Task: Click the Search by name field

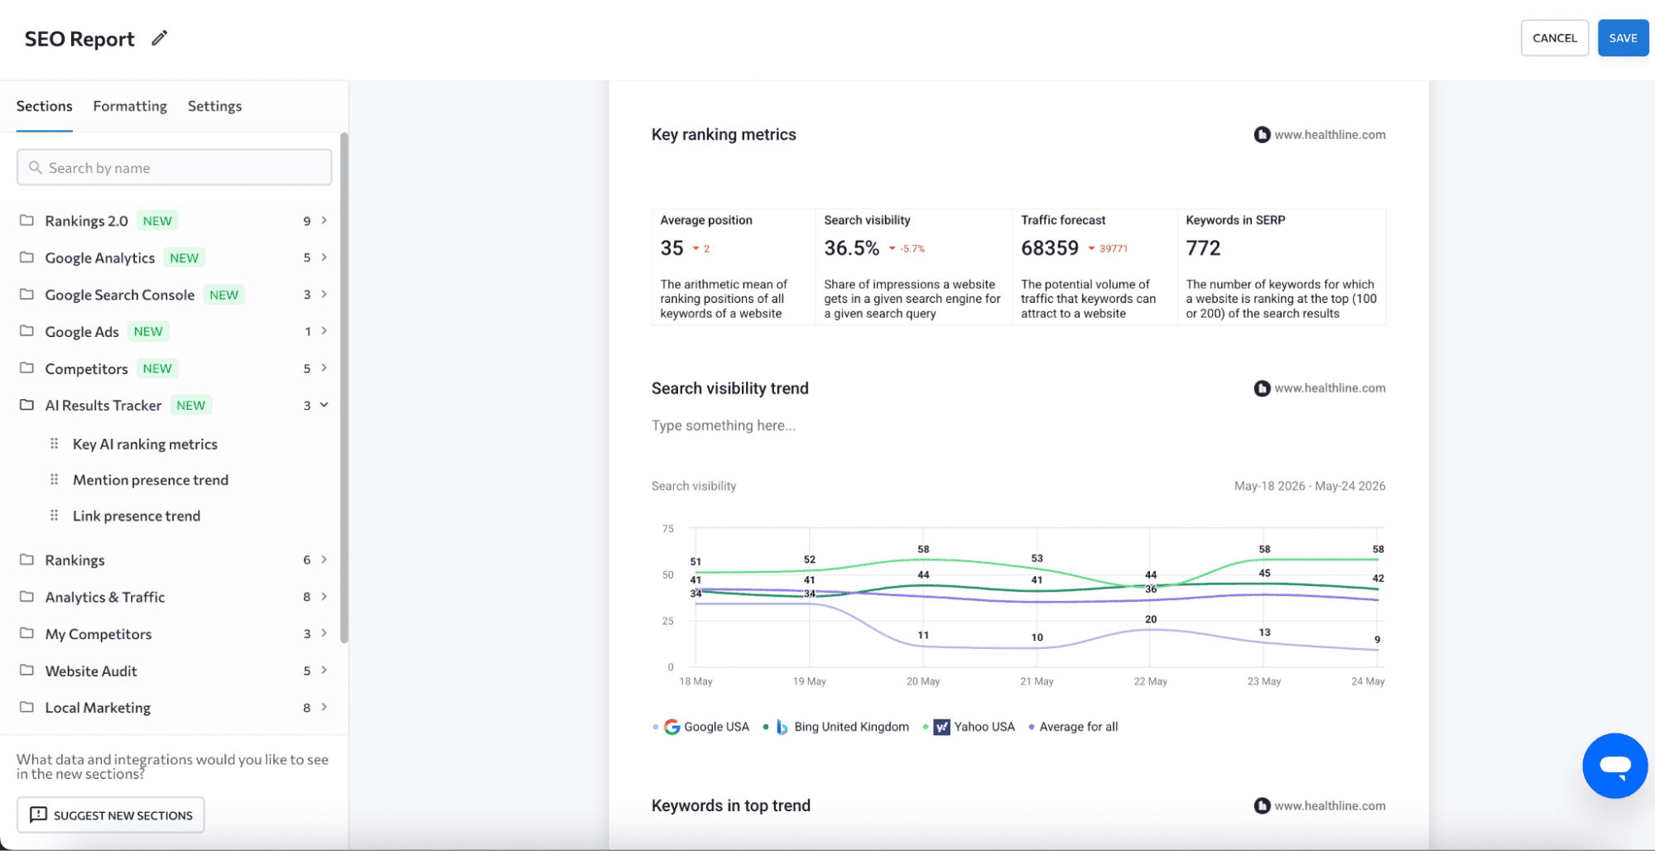Action: tap(174, 167)
